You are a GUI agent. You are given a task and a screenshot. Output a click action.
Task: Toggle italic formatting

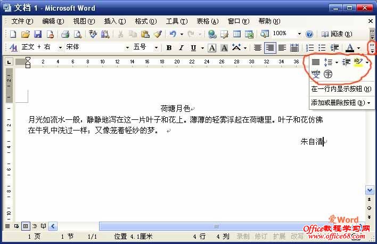coord(181,48)
